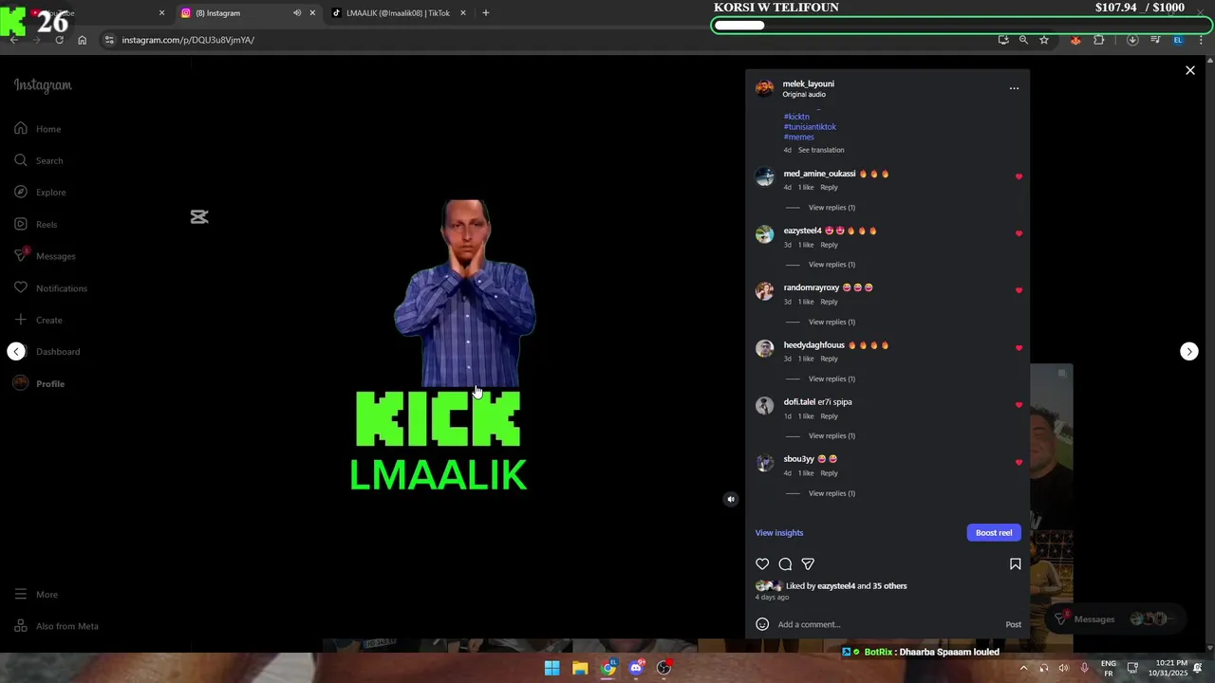Image resolution: width=1215 pixels, height=683 pixels.
Task: Click the Boost reel button
Action: coord(994,533)
